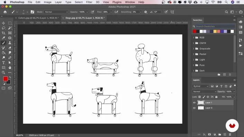Pick the yellow swatch in Swatches panel
The height and width of the screenshot is (137, 244).
coord(215,31)
